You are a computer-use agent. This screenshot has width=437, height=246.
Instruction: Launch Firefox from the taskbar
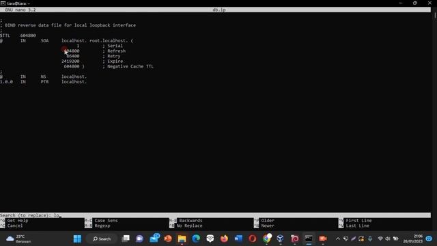click(224, 238)
